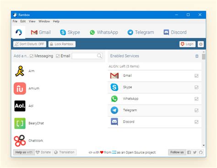
Task: Open the File menu
Action: tap(15, 22)
